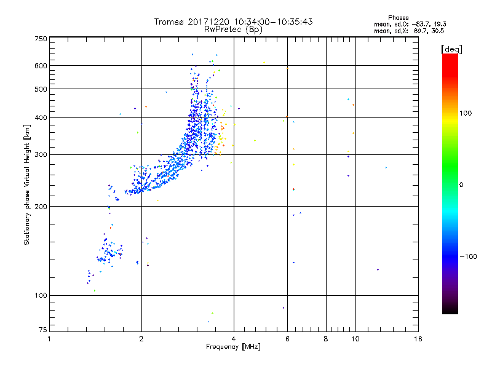Click the 'Phases' header label

click(x=398, y=18)
